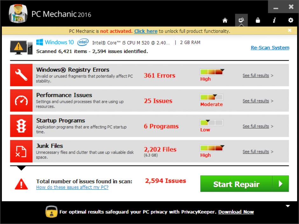Viewport: 299px width, 224px height.
Task: Click the Low severity meter
Action: pos(212,122)
